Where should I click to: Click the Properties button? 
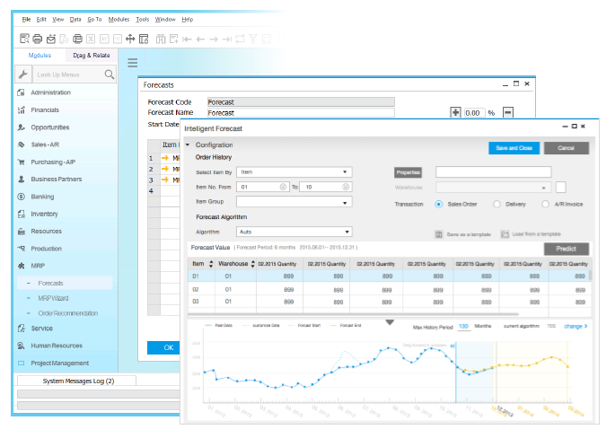tap(408, 172)
